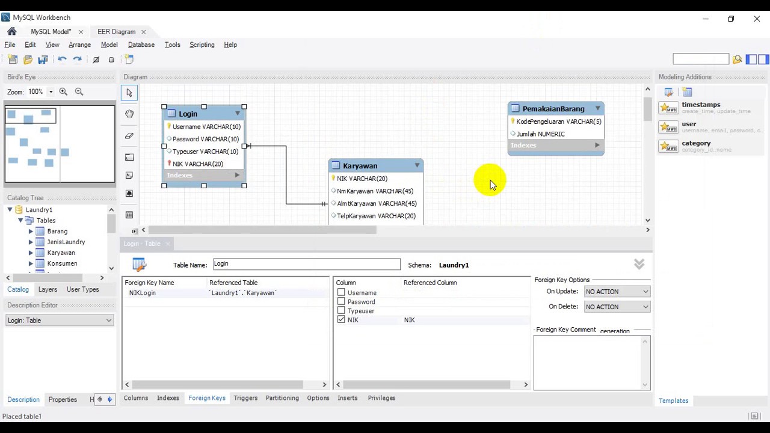770x433 pixels.
Task: Check the Username column checkbox
Action: (x=341, y=292)
